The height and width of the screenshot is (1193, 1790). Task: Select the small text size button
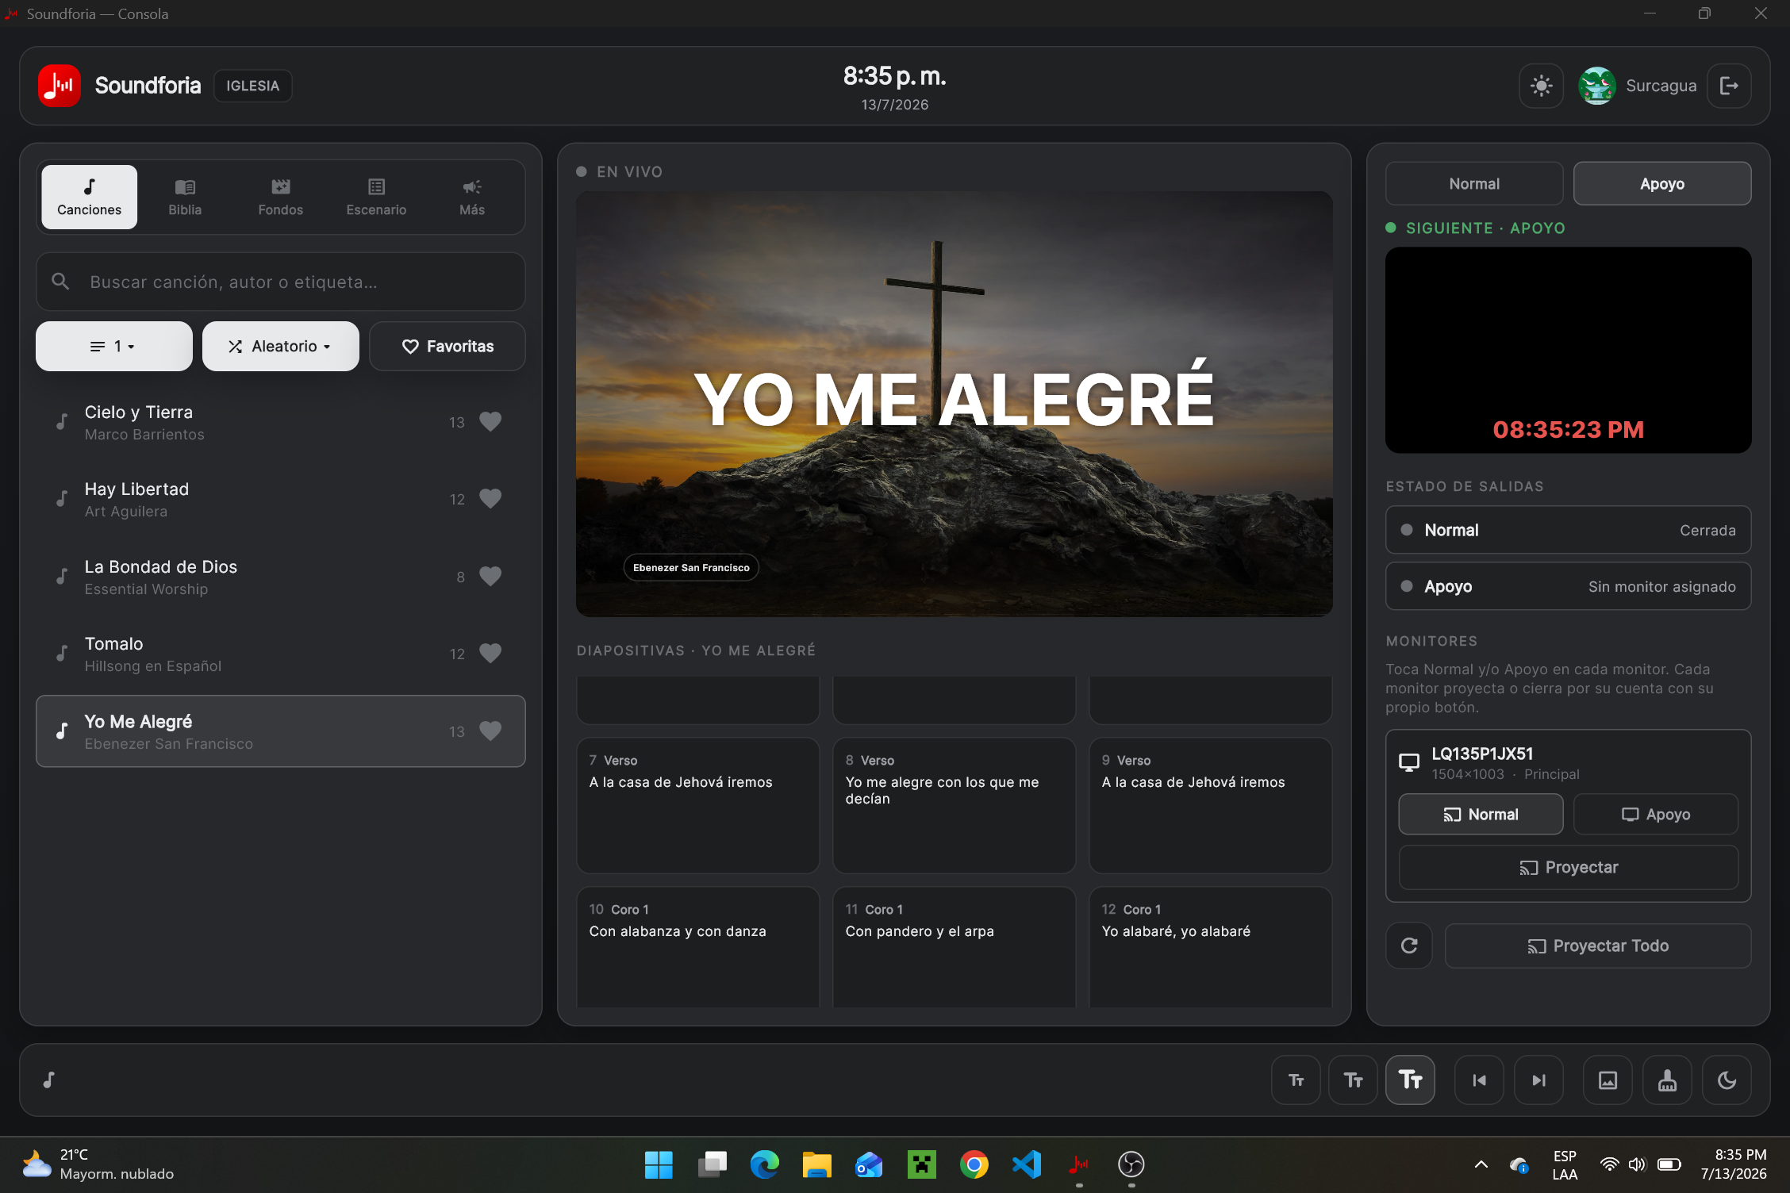click(x=1296, y=1080)
